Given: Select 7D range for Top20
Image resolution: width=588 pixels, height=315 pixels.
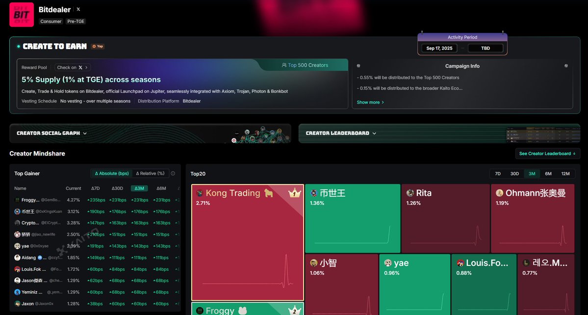Looking at the screenshot, I should pos(498,174).
